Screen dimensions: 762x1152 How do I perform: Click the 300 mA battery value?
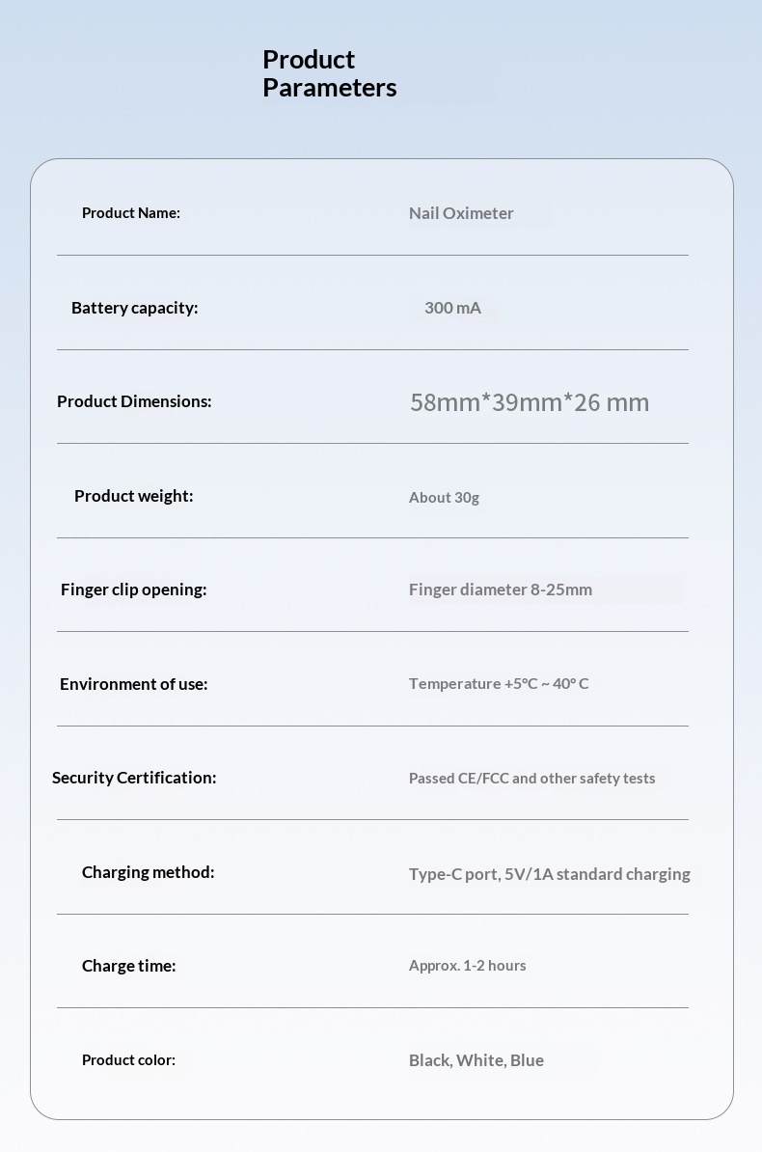(452, 308)
